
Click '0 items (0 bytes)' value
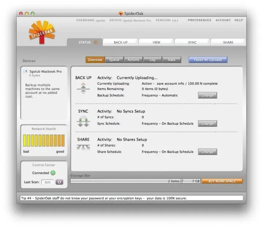pos(155,89)
